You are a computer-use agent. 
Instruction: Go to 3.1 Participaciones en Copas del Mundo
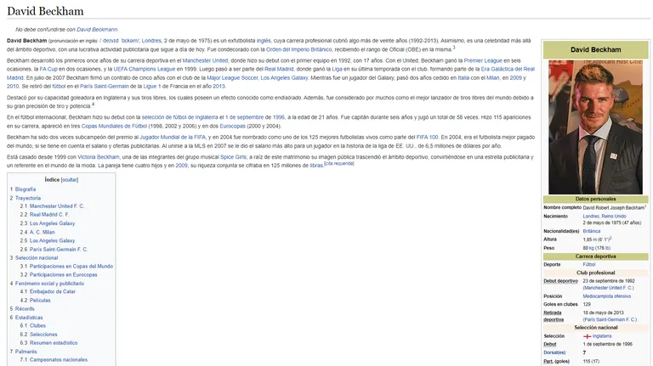pyautogui.click(x=71, y=266)
